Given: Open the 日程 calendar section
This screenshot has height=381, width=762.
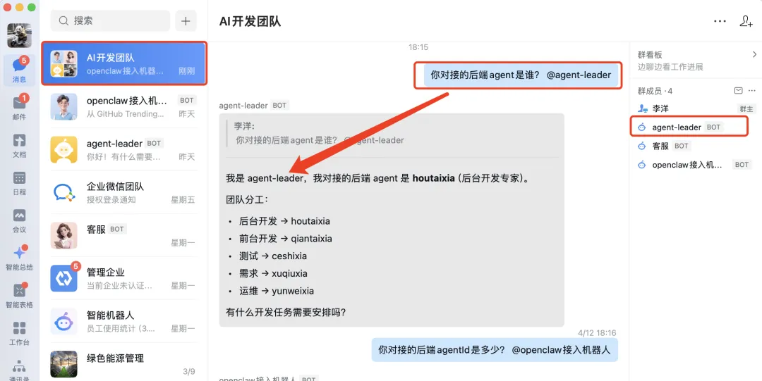Looking at the screenshot, I should [x=20, y=182].
